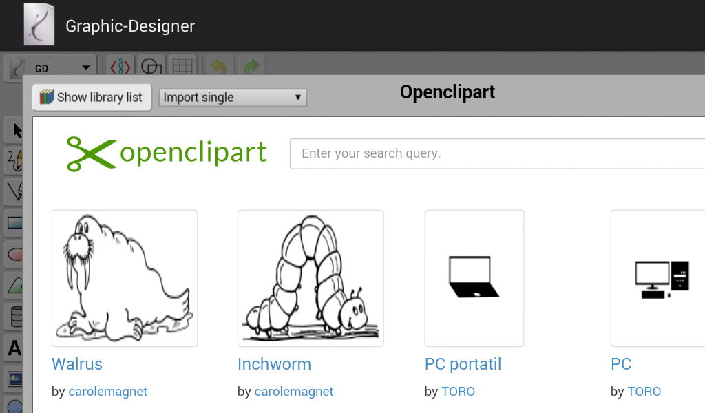The width and height of the screenshot is (705, 413).
Task: Click the green redo arrow
Action: pos(252,67)
